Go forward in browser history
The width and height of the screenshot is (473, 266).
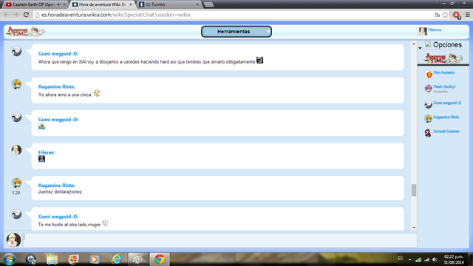coord(16,15)
